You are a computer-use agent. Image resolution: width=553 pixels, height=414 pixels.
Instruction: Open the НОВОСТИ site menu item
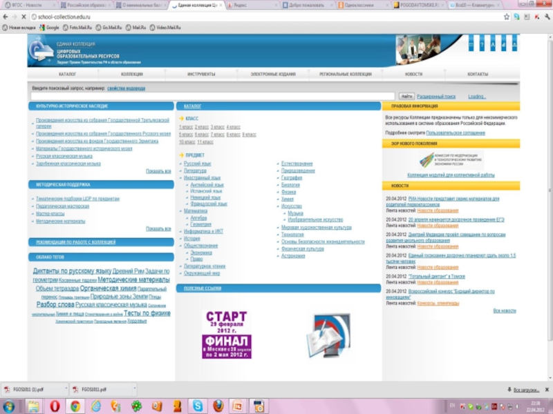(x=413, y=75)
